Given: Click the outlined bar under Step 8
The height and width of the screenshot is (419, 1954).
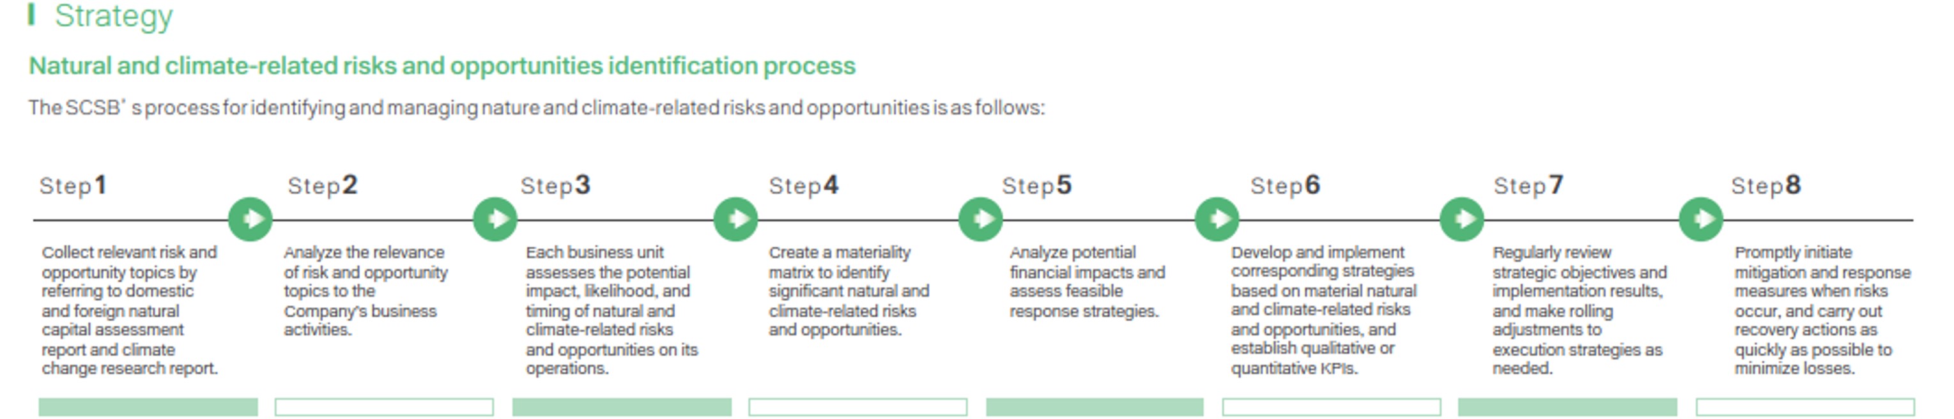Looking at the screenshot, I should click(1804, 407).
